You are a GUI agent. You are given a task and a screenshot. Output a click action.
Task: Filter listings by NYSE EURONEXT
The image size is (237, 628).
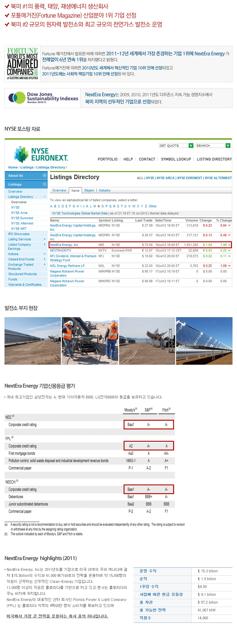(190, 178)
